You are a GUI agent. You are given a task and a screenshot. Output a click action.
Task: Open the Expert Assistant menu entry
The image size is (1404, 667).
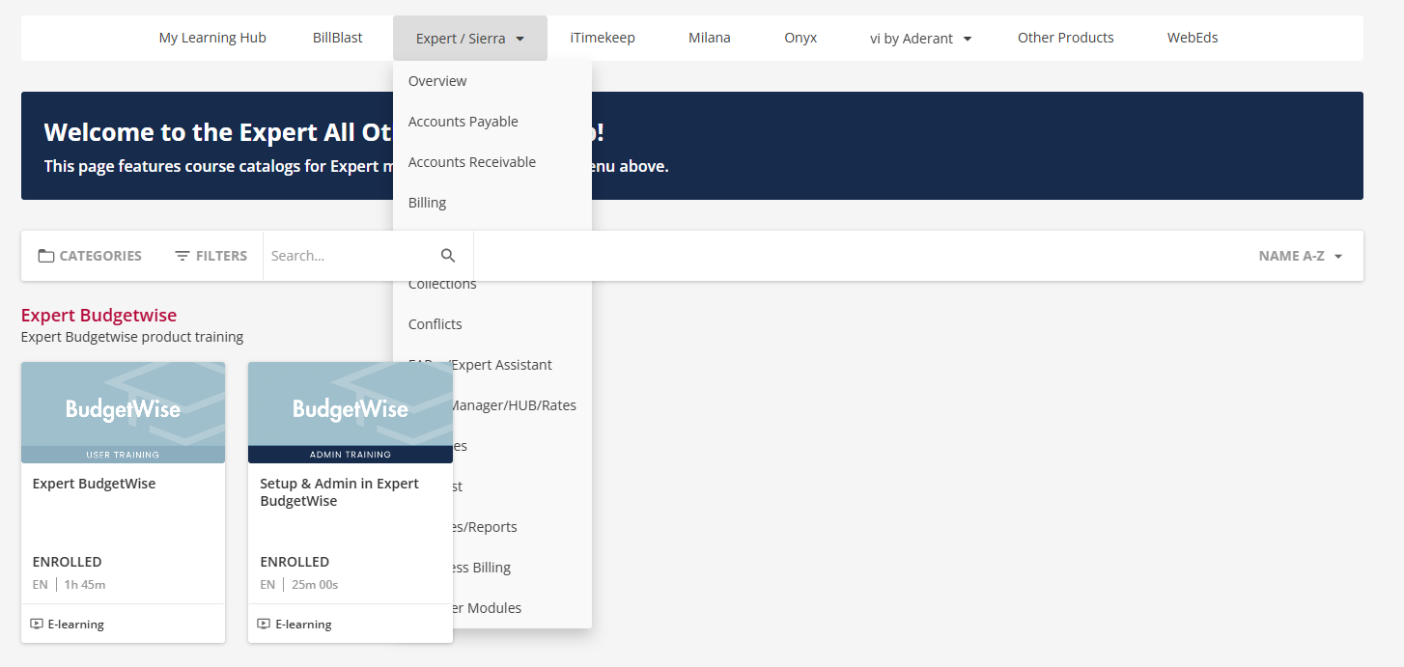(502, 365)
